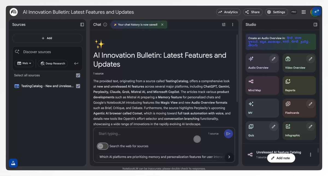Open the Reports tile
328x176 pixels.
point(299,86)
